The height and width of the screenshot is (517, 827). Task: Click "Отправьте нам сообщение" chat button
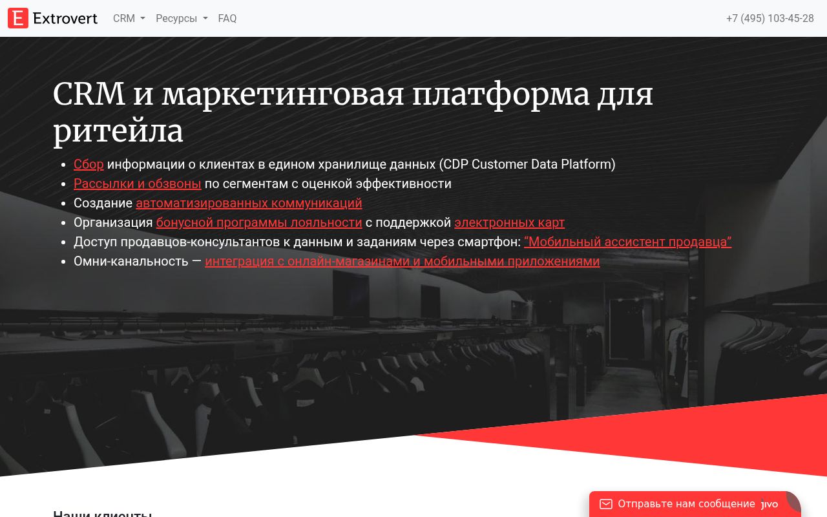tap(686, 504)
